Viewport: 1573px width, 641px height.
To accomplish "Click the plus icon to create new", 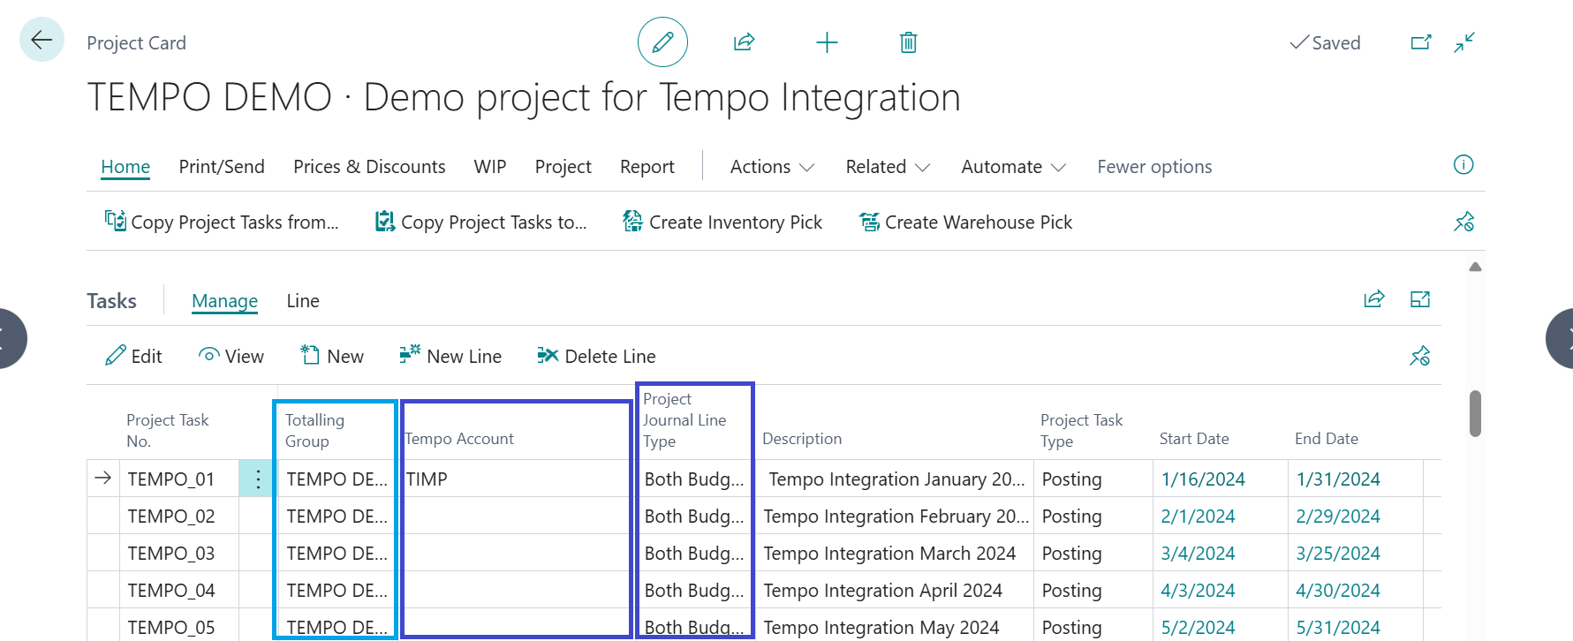I will [x=827, y=42].
